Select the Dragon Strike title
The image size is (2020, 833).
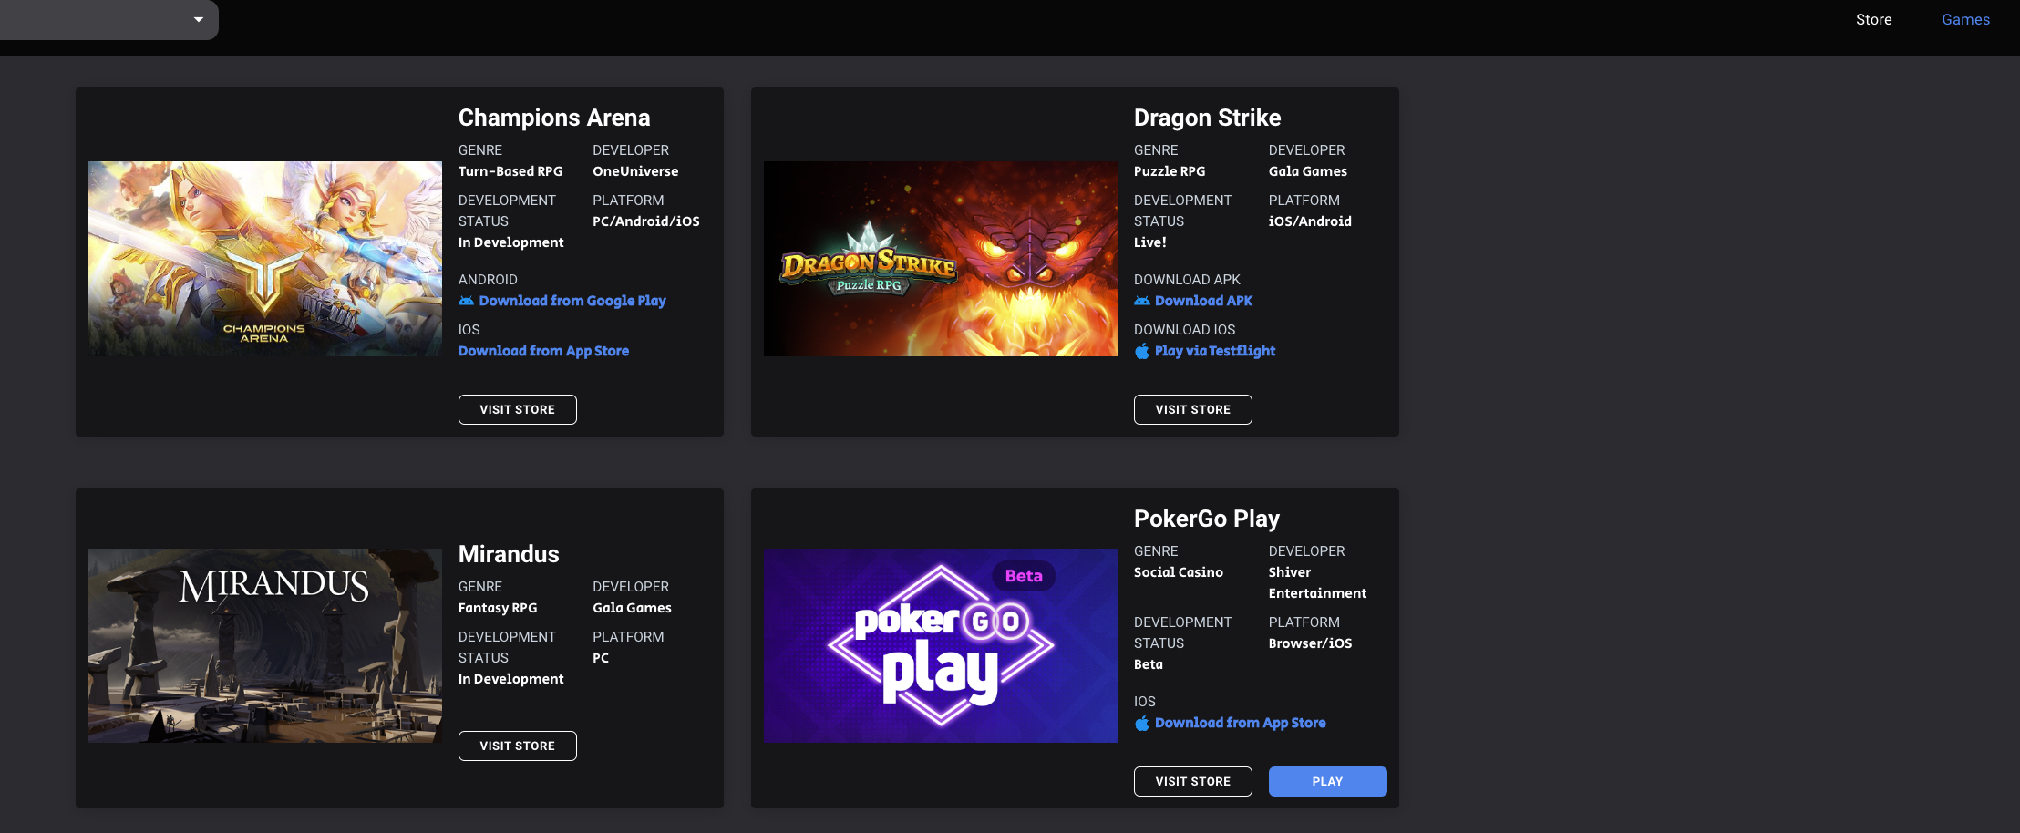(x=1207, y=118)
